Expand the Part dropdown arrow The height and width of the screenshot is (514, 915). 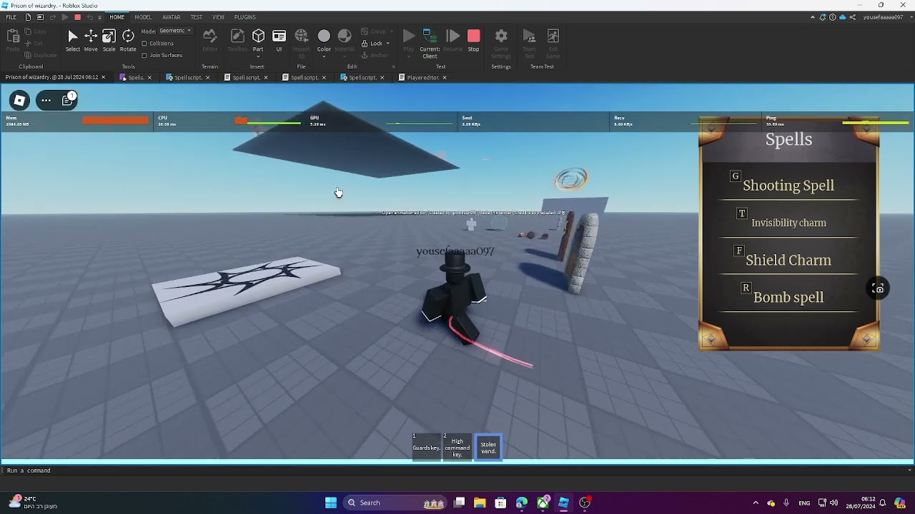coord(258,56)
